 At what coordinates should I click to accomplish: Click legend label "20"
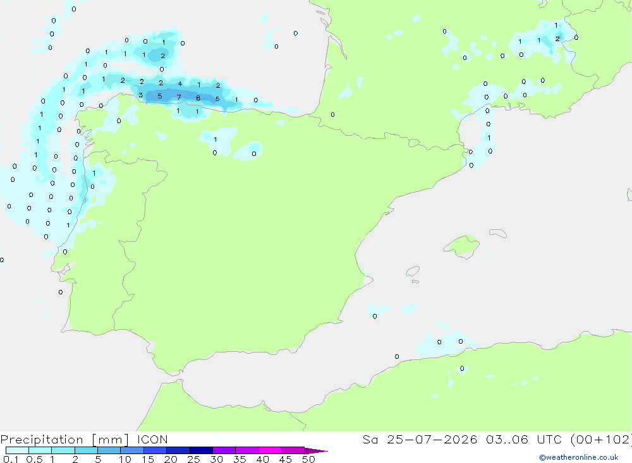(x=171, y=459)
